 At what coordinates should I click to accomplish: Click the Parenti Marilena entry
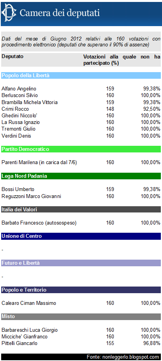click(x=39, y=163)
